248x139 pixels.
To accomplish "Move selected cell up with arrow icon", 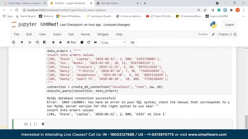I will point(53,42).
